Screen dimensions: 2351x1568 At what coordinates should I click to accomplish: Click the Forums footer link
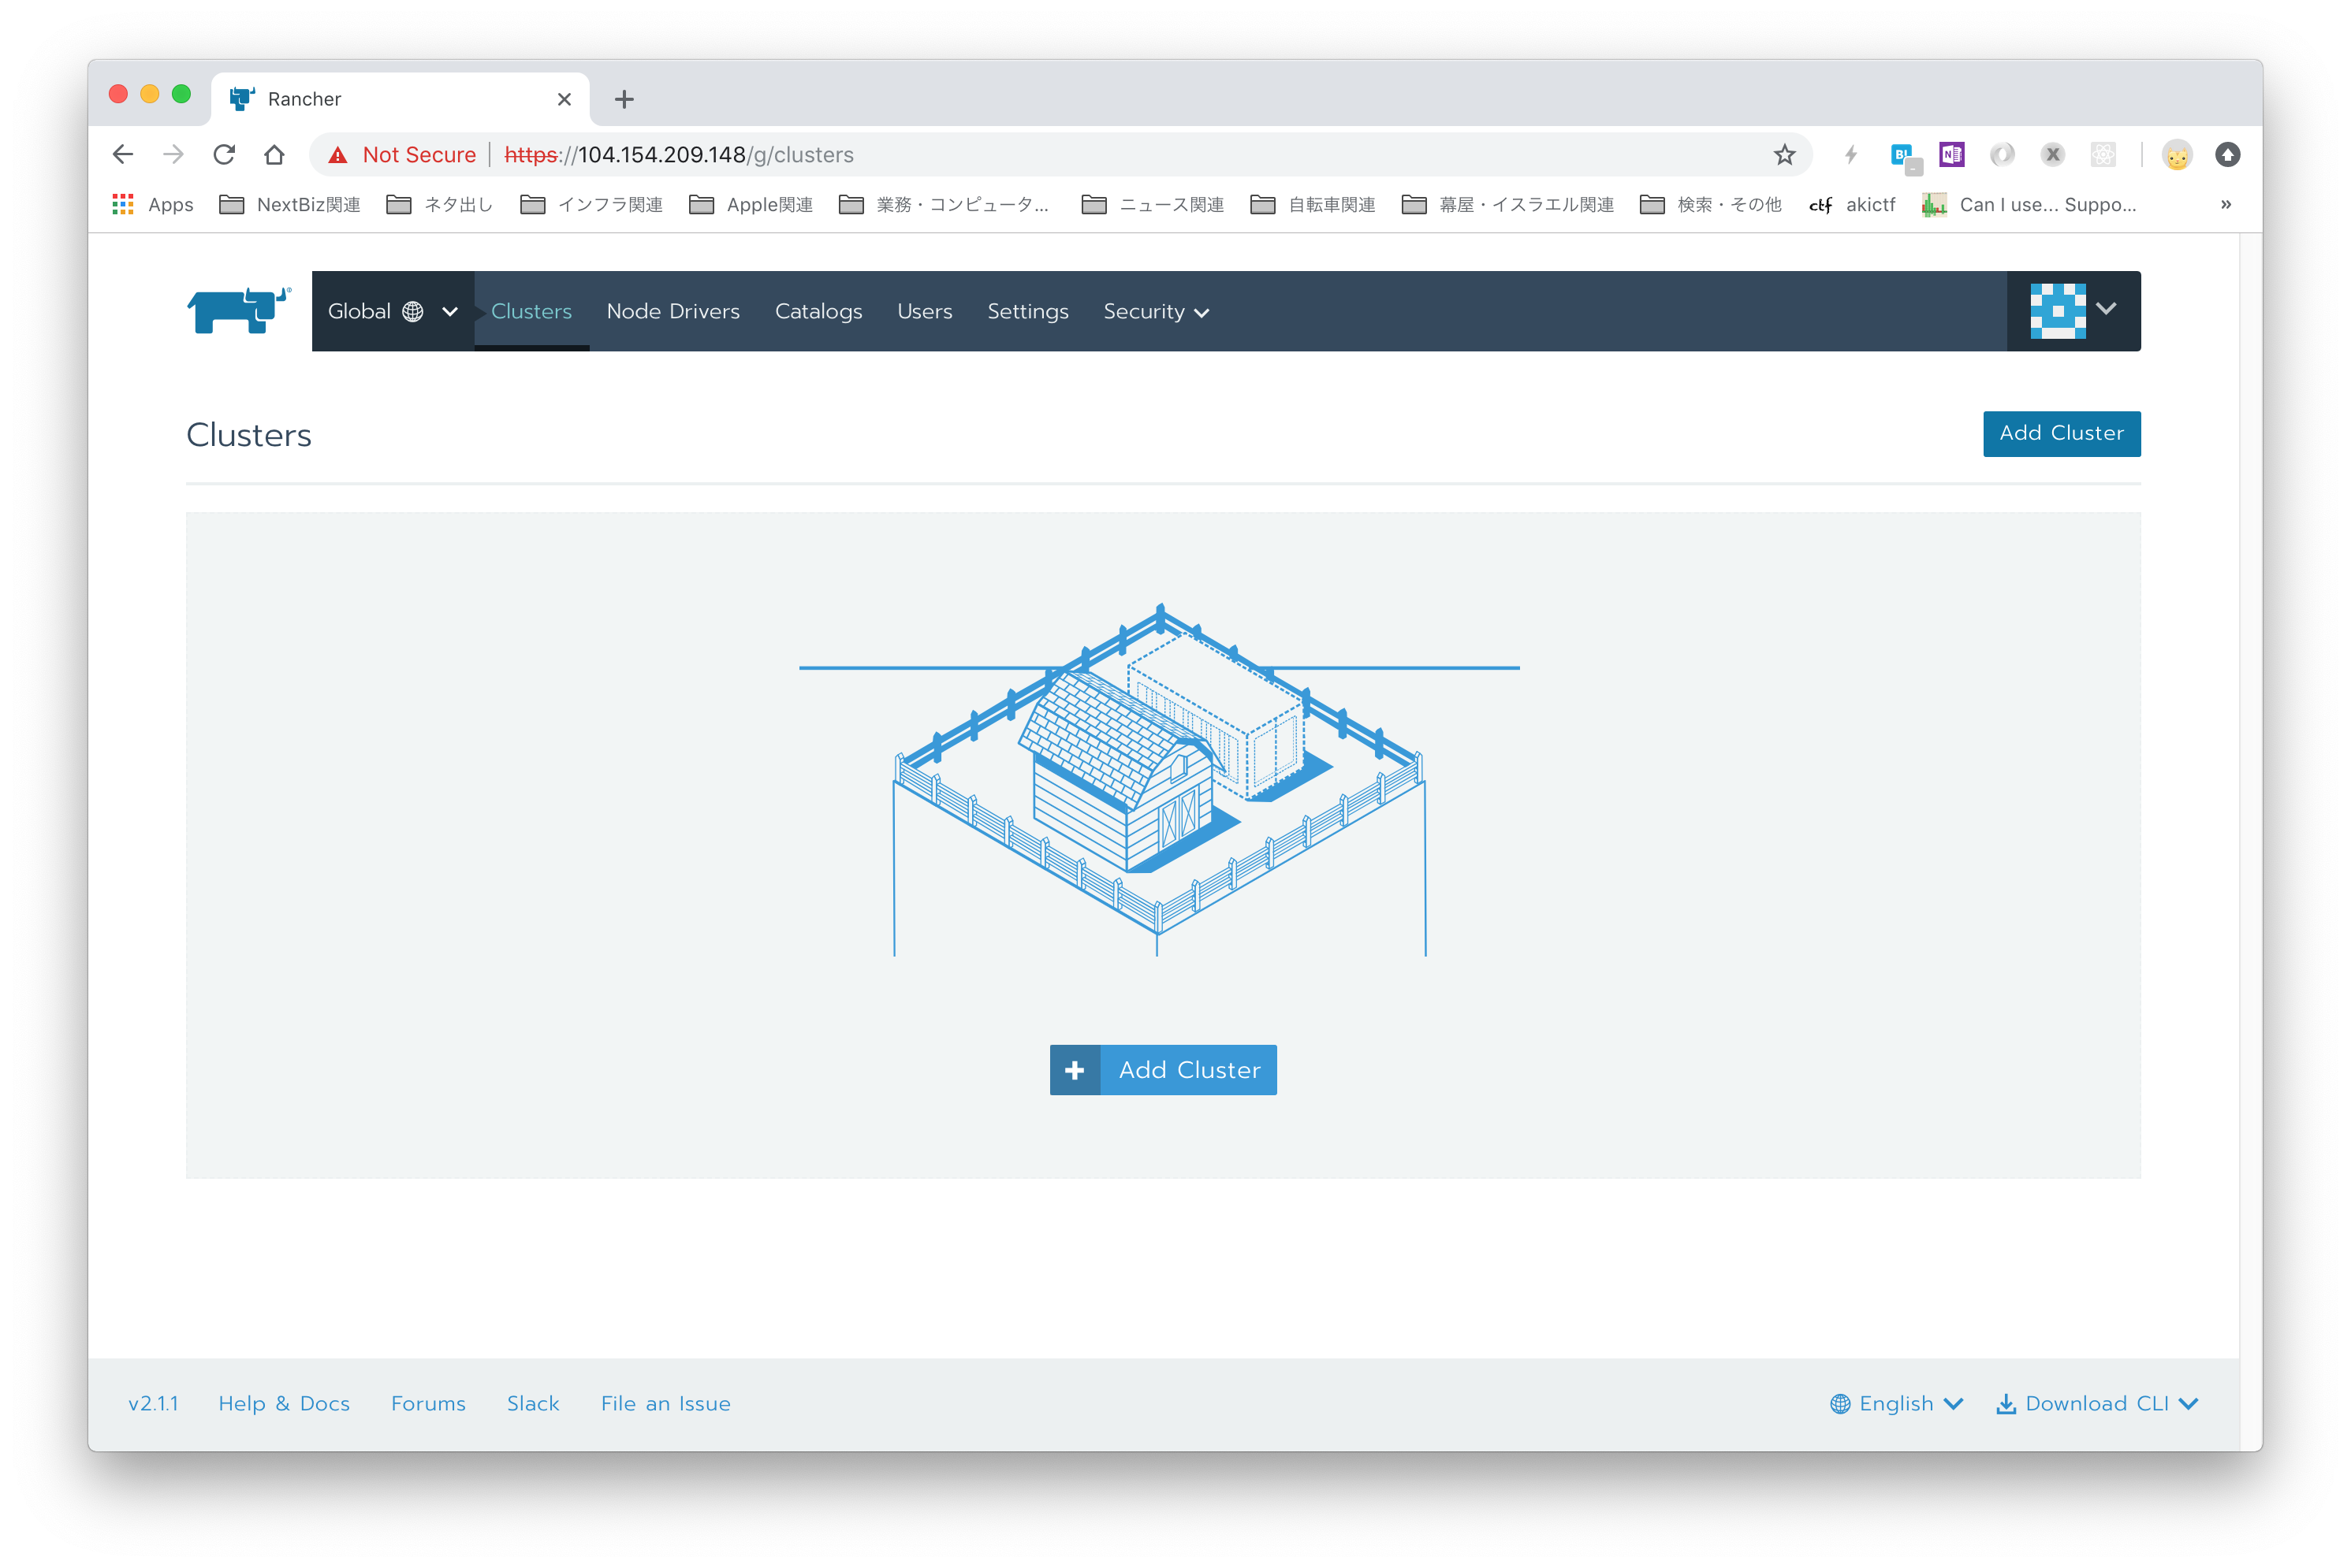[427, 1402]
